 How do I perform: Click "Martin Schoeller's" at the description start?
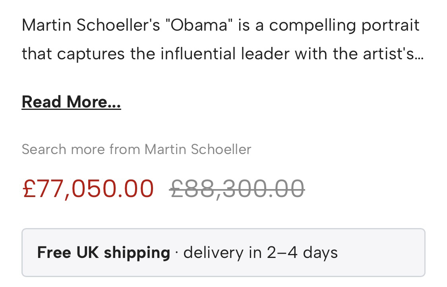pos(91,25)
